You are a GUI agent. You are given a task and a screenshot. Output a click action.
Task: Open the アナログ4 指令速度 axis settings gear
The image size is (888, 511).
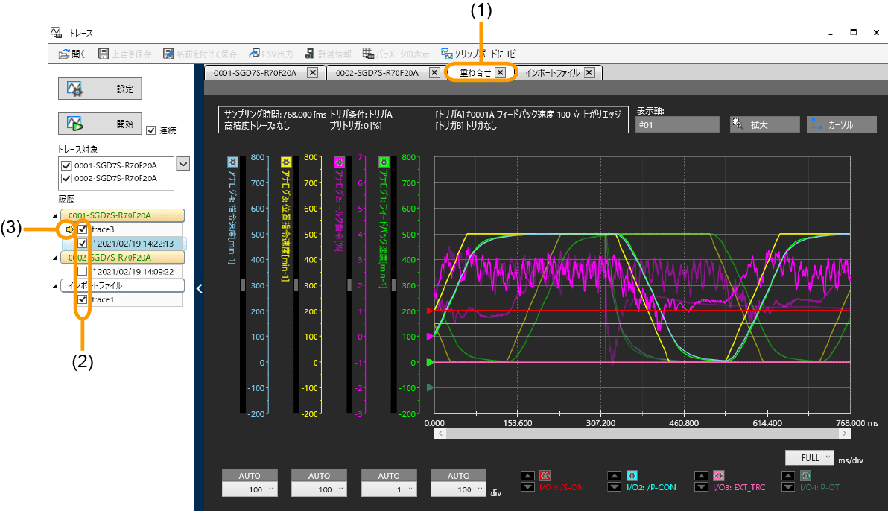click(x=232, y=162)
